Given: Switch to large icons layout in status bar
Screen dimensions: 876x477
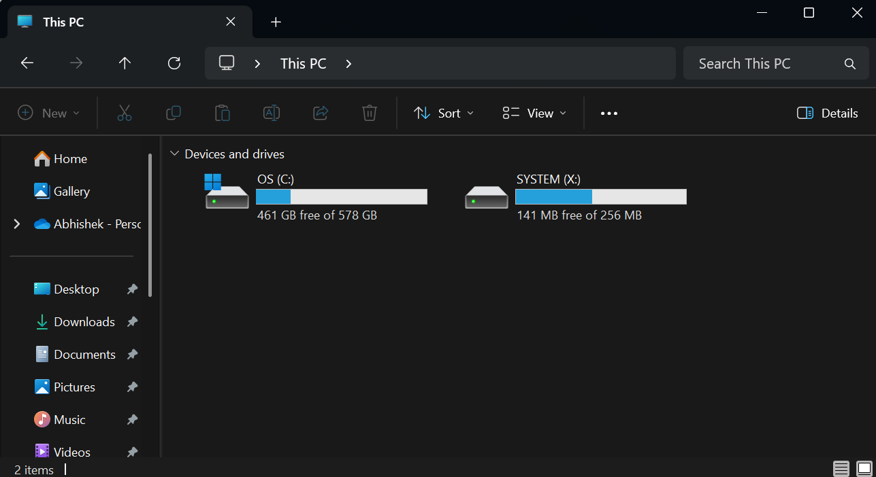Looking at the screenshot, I should 862,468.
